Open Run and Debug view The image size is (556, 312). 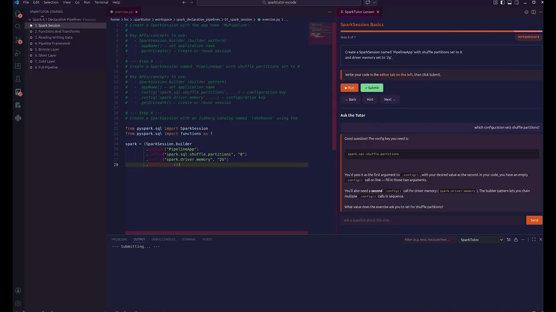18,53
